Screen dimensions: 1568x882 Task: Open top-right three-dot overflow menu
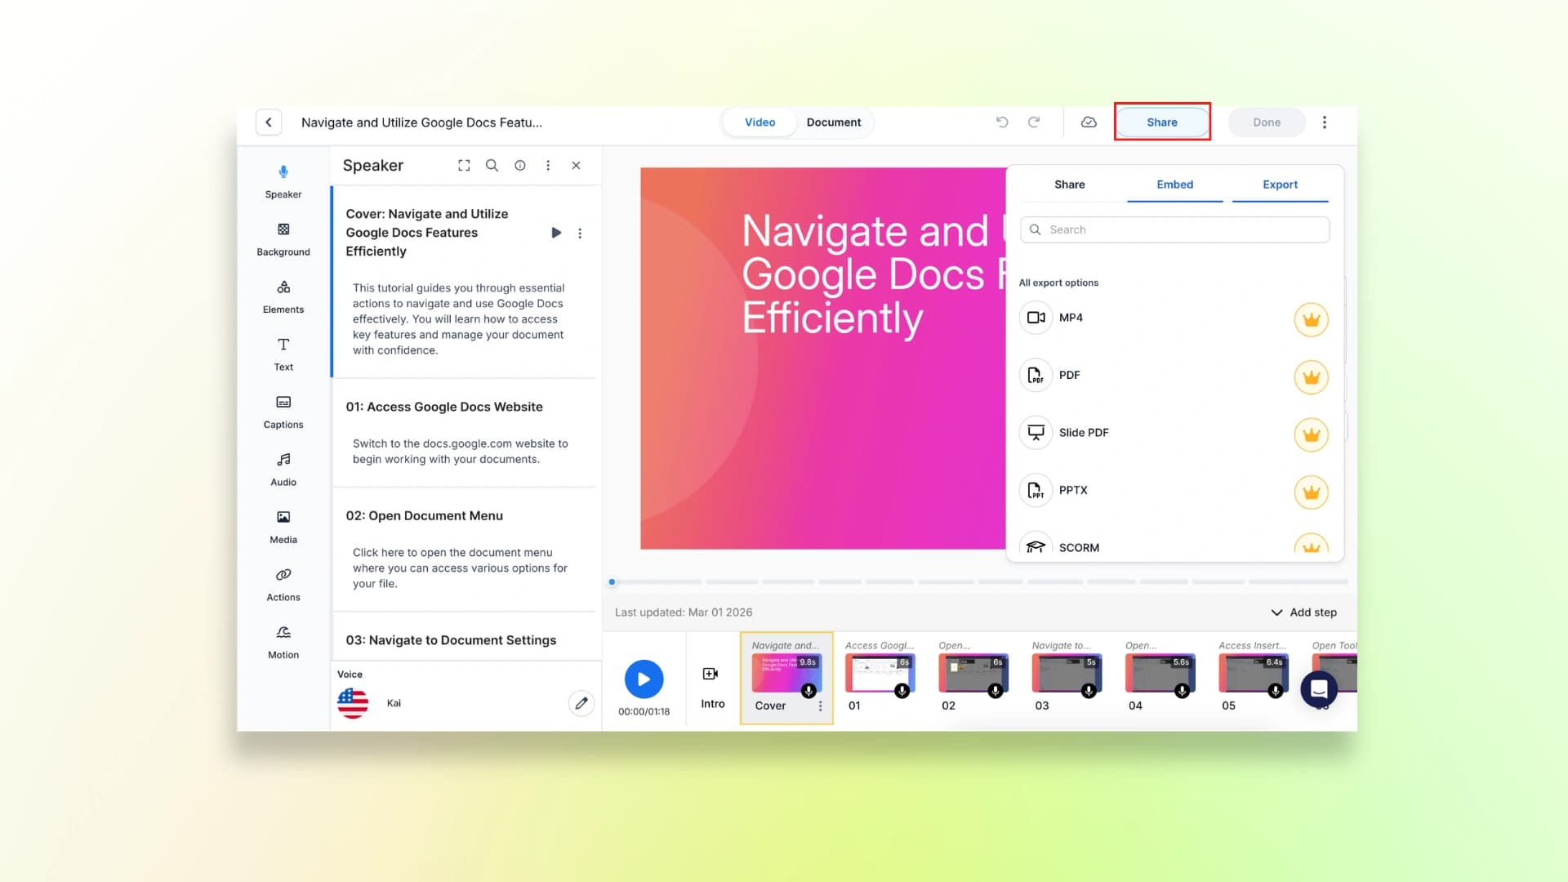pyautogui.click(x=1325, y=122)
